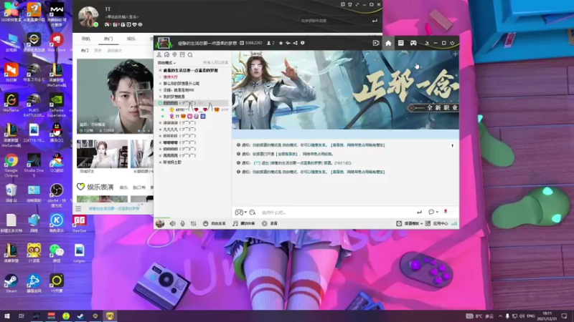The width and height of the screenshot is (574, 322).
Task: Expand the top channel at the tree root
Action: [x=160, y=70]
